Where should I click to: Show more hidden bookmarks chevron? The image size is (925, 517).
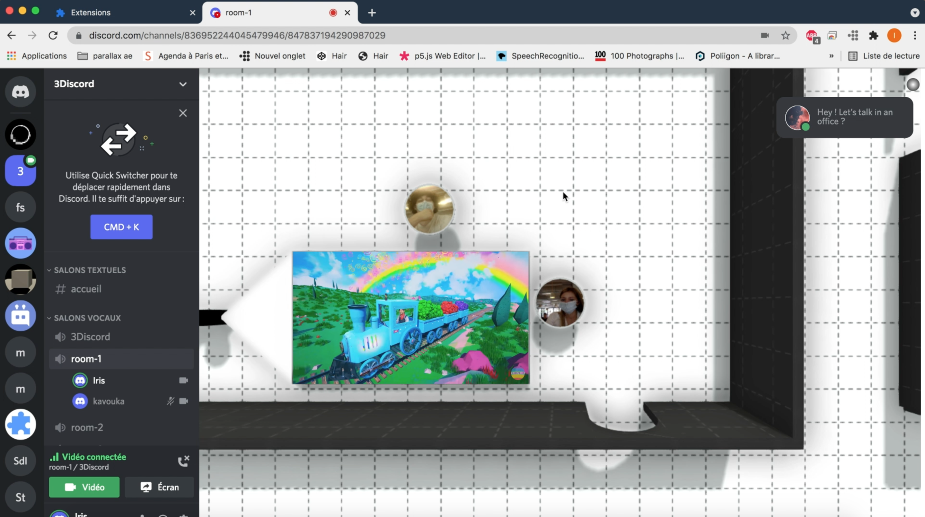pyautogui.click(x=831, y=56)
